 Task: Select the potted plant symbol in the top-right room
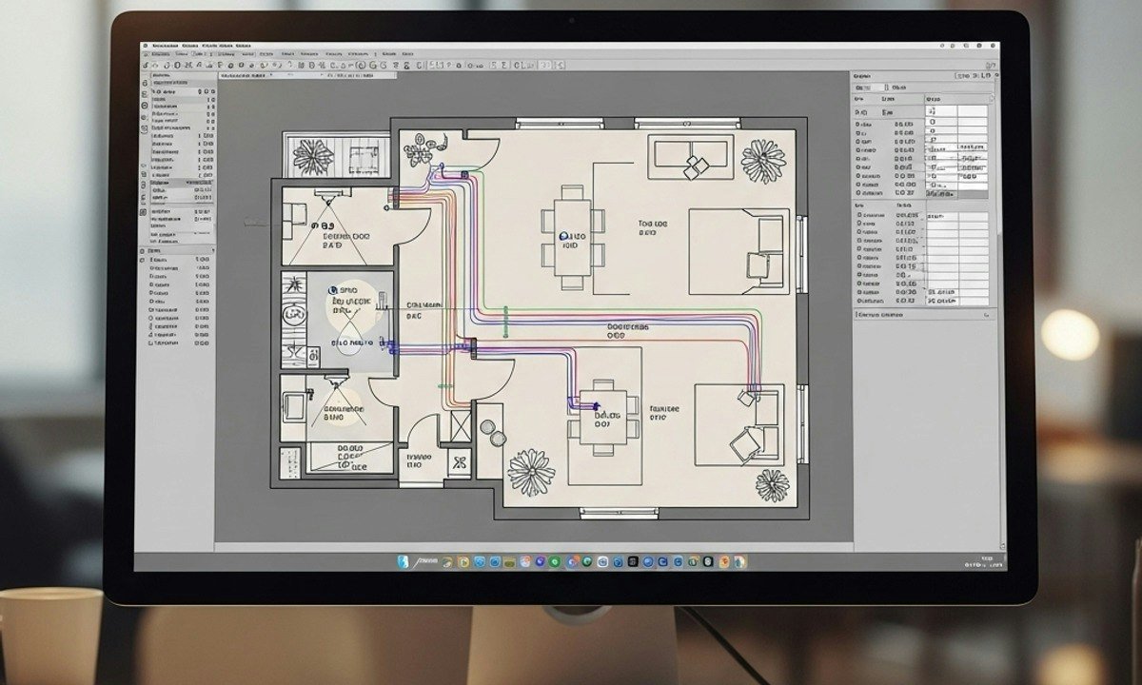(763, 160)
